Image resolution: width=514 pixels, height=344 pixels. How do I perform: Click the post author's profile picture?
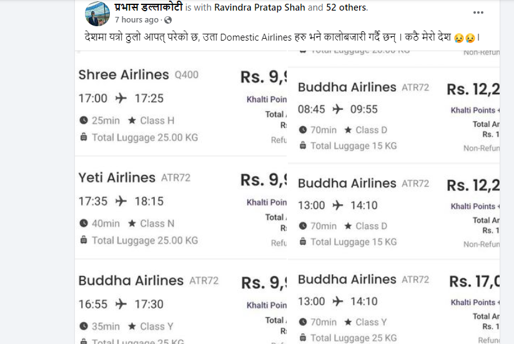coord(97,14)
